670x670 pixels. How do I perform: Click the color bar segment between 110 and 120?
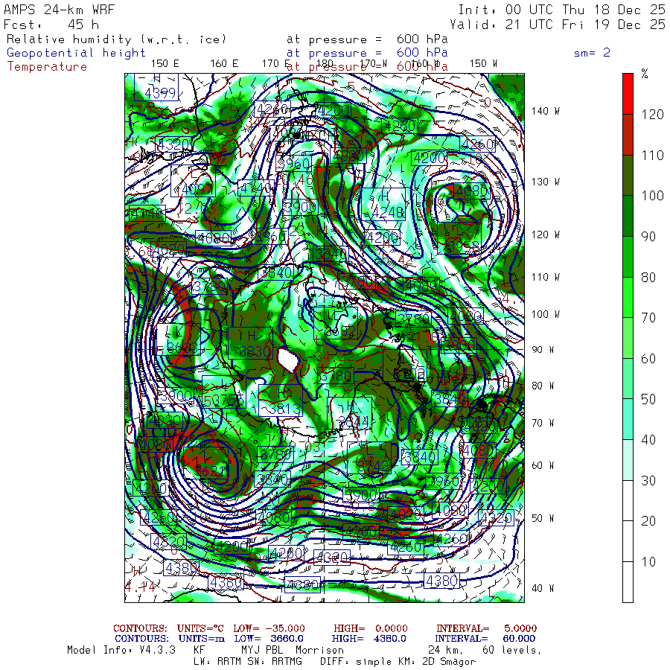pos(628,135)
